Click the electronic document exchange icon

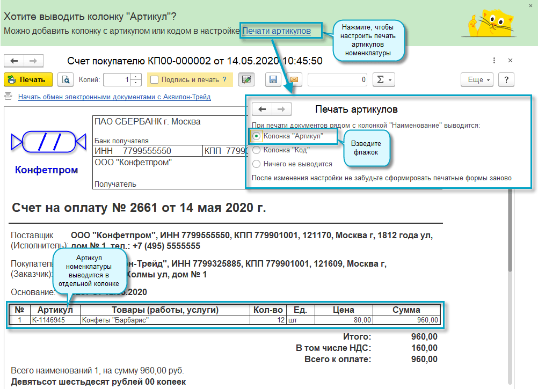coord(8,96)
